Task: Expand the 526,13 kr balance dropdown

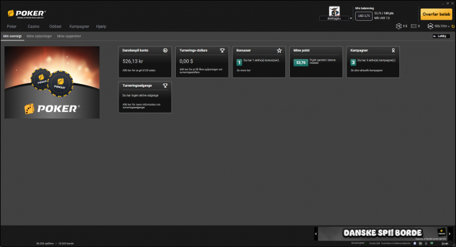Action: click(449, 27)
